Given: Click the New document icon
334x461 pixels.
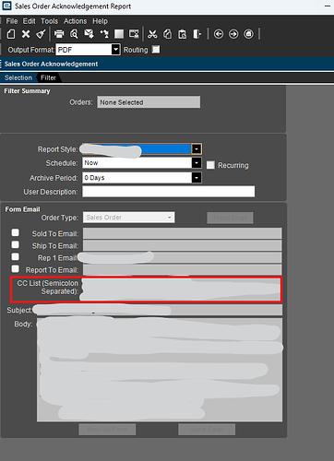Looking at the screenshot, I should pyautogui.click(x=11, y=34).
